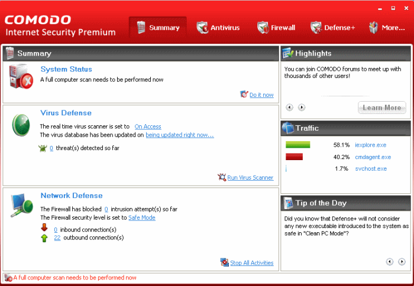Click the Traffic panel cube icon
The width and height of the screenshot is (414, 286).
[288, 128]
